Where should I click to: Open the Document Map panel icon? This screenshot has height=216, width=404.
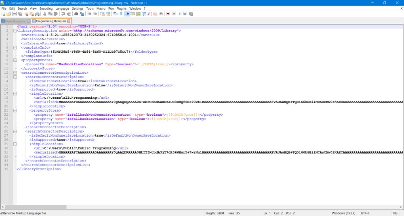point(138,14)
